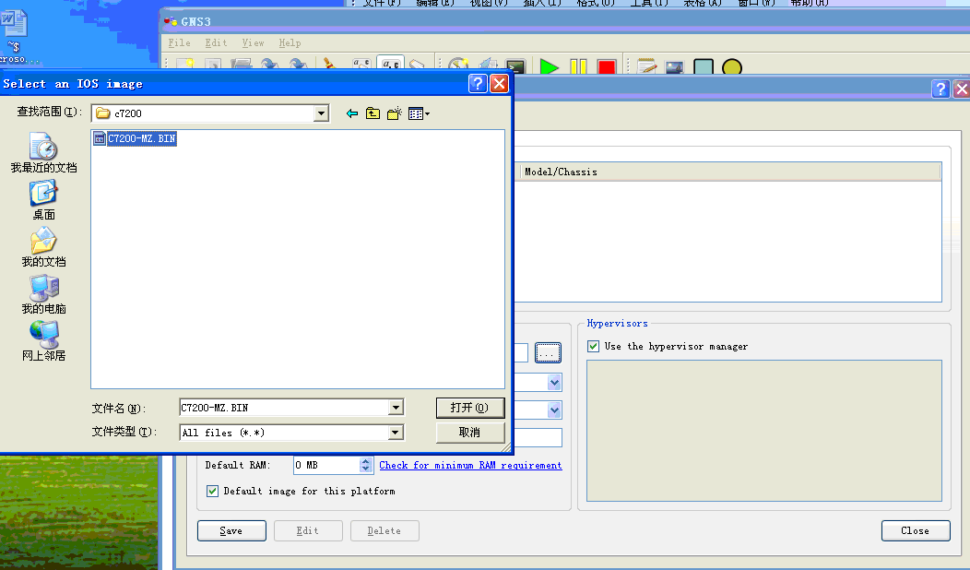Select the draw ellipse tool
Screen dimensions: 970x570
point(732,65)
